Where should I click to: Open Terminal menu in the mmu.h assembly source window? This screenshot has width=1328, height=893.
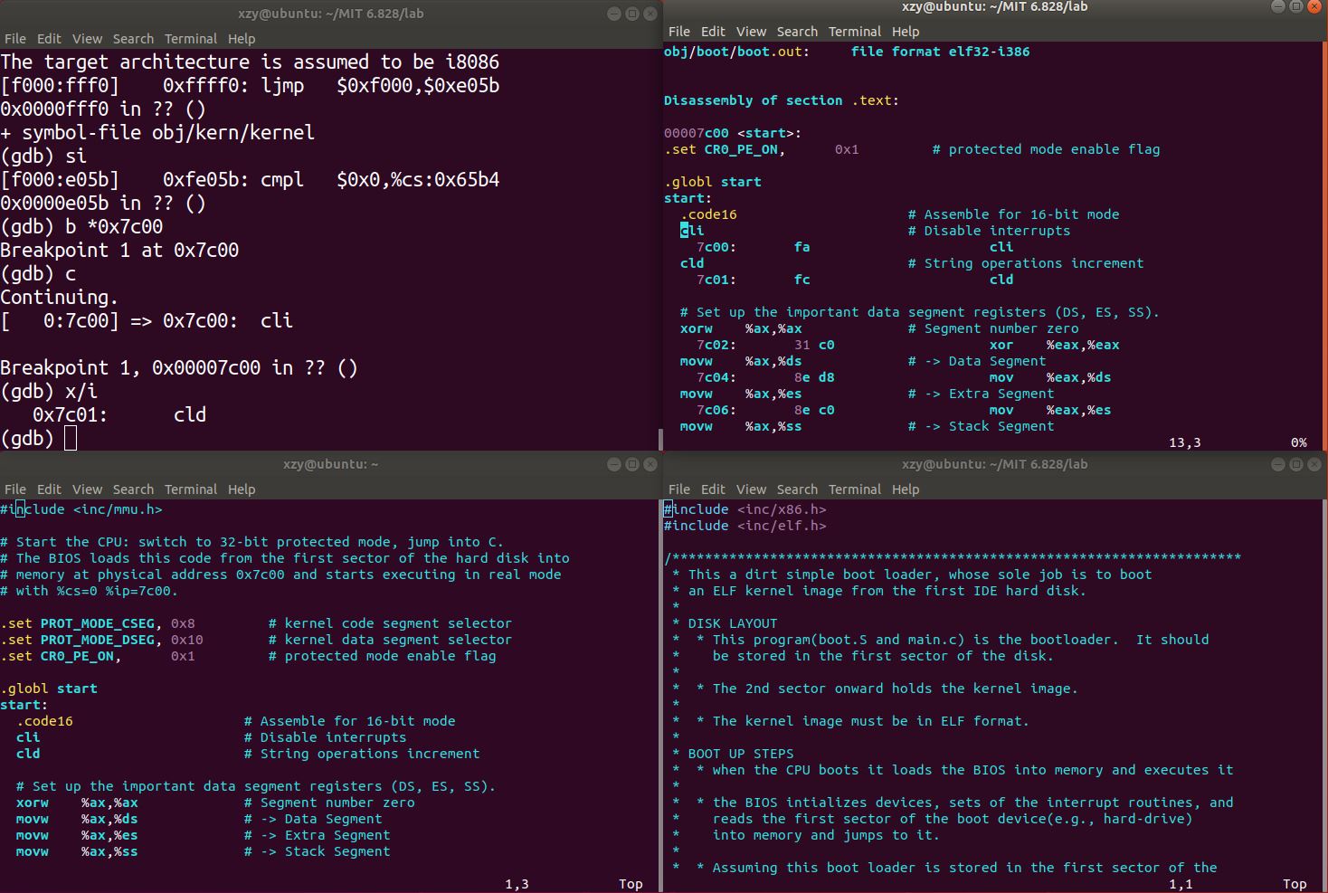[191, 489]
